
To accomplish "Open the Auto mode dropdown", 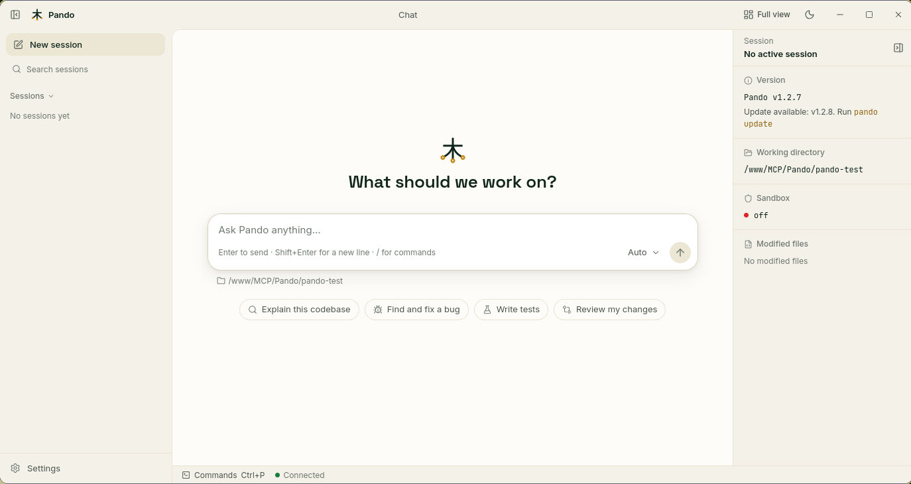I will tap(643, 253).
